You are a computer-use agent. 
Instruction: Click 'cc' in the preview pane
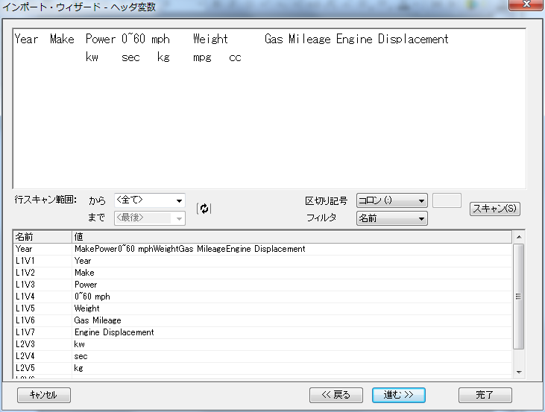click(235, 58)
